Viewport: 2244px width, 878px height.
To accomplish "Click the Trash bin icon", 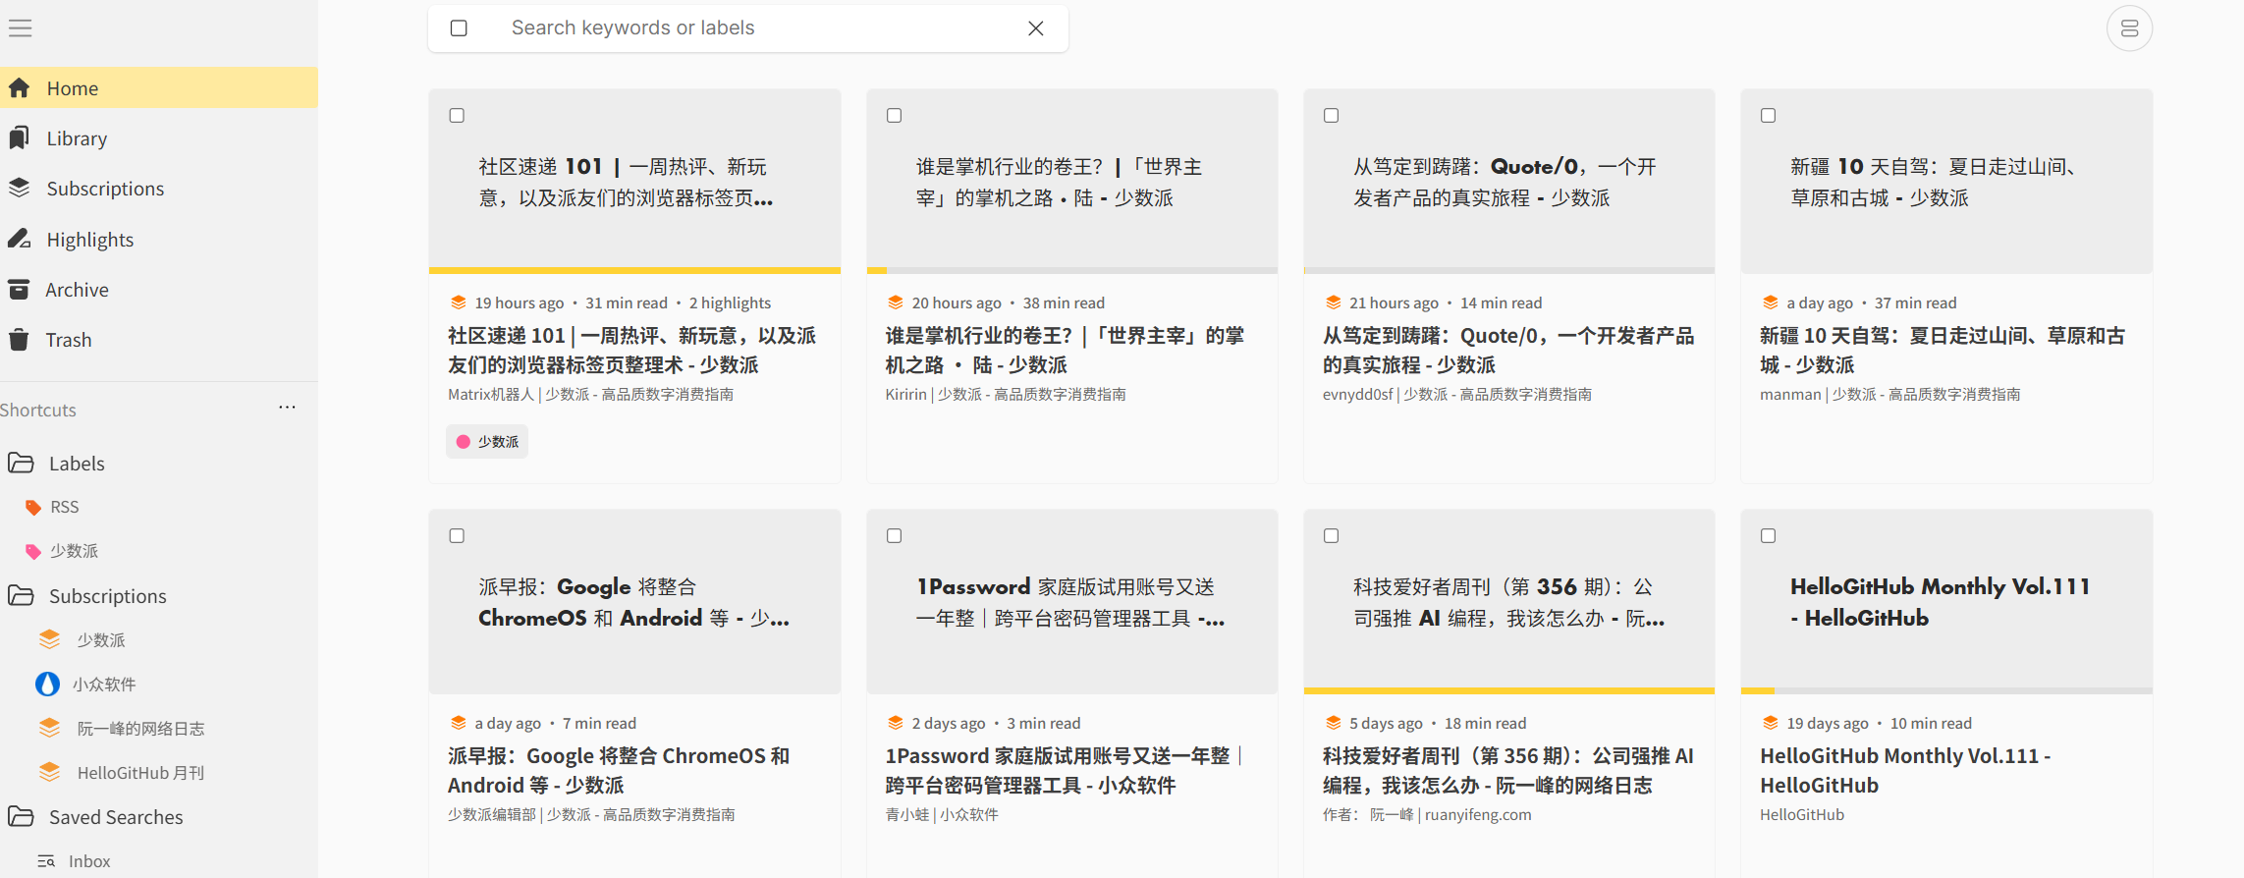I will click(x=19, y=339).
